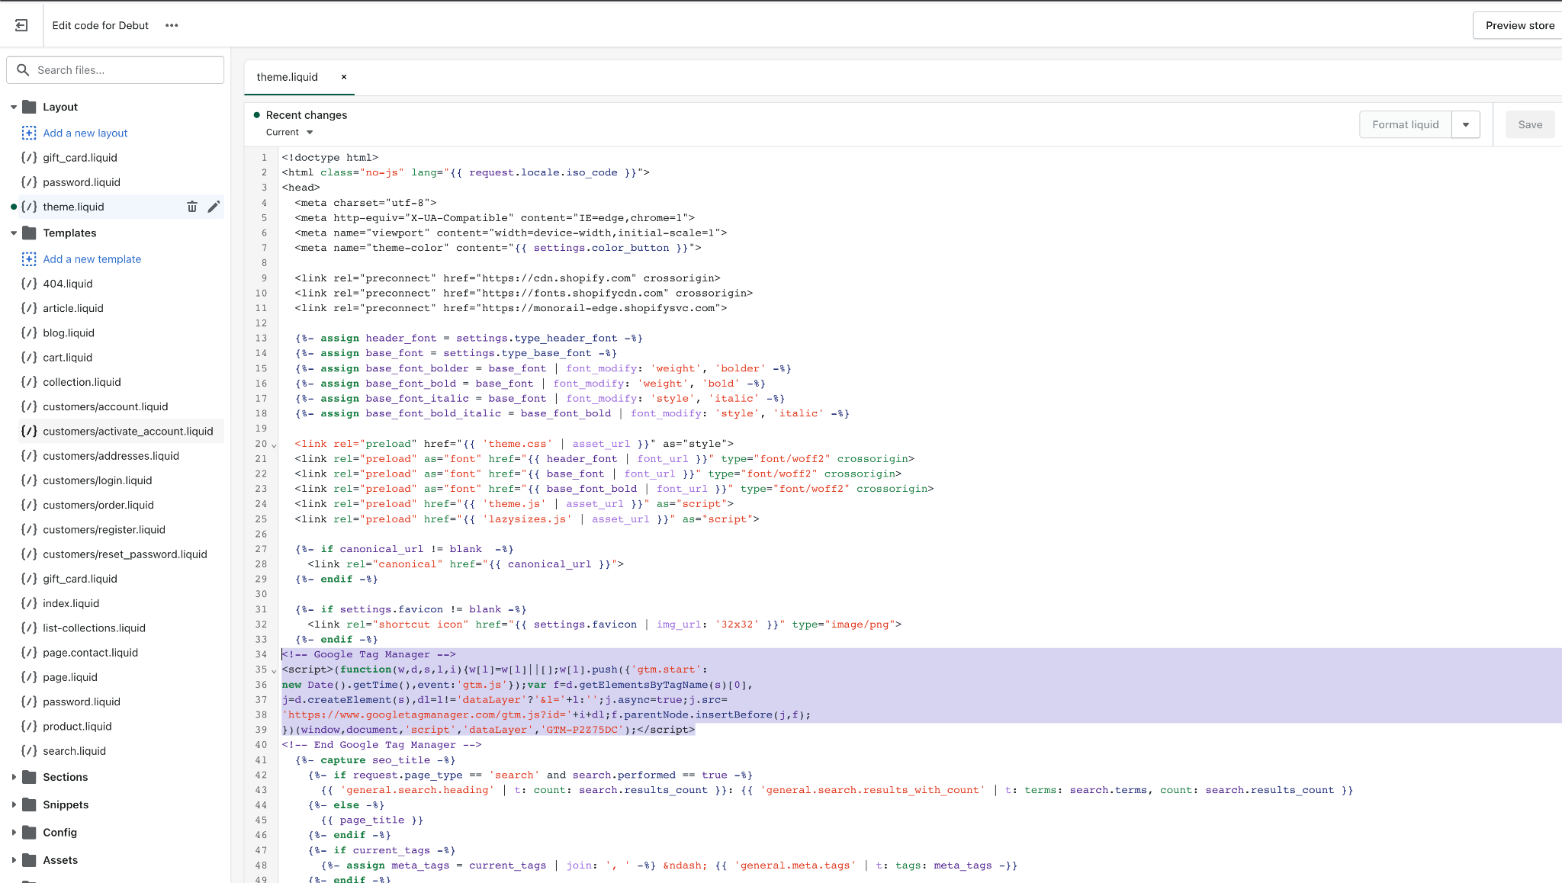Expand the Snippets folder arrow

point(14,804)
